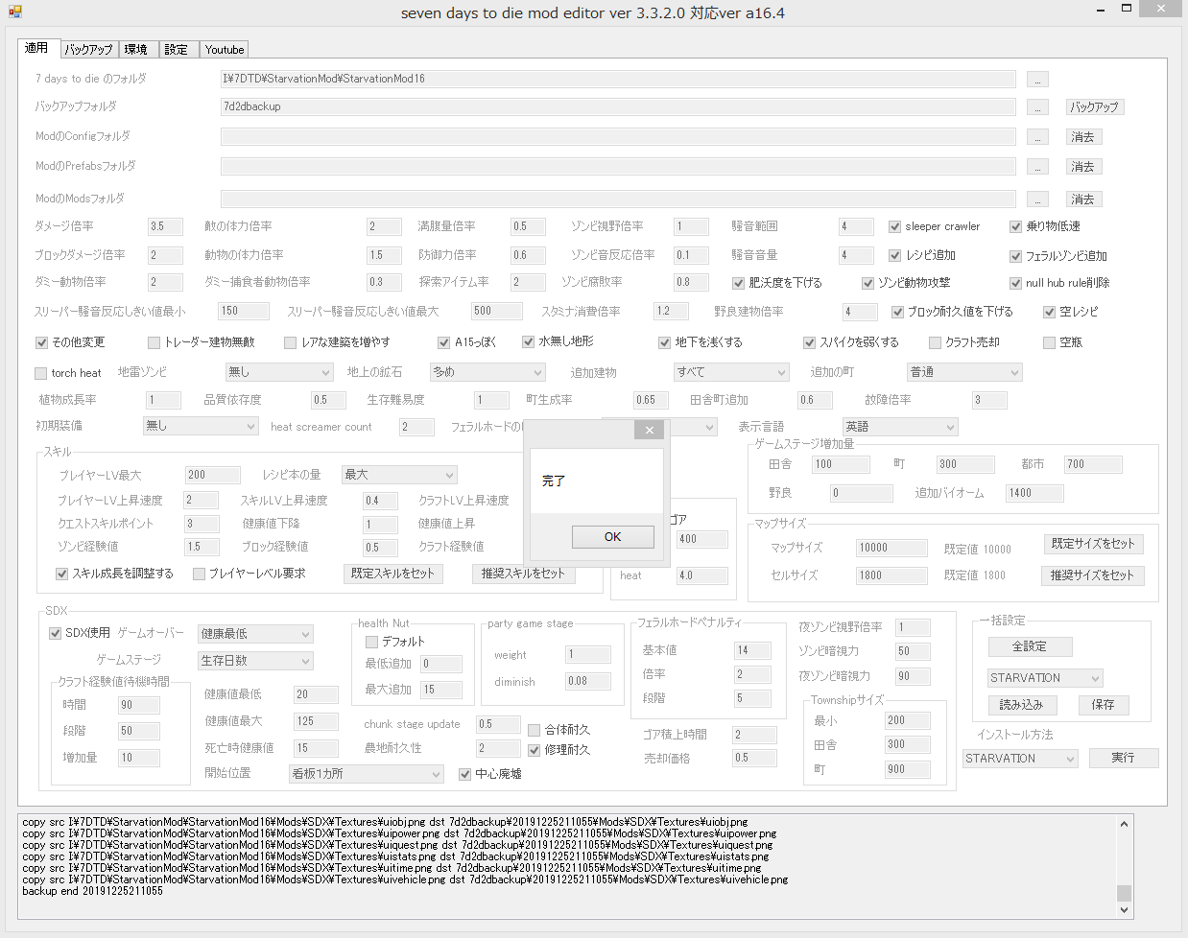Open 開始位置 dropdown
Image resolution: width=1188 pixels, height=938 pixels.
[x=367, y=774]
